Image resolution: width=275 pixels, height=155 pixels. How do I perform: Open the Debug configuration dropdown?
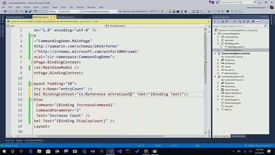(x=54, y=12)
